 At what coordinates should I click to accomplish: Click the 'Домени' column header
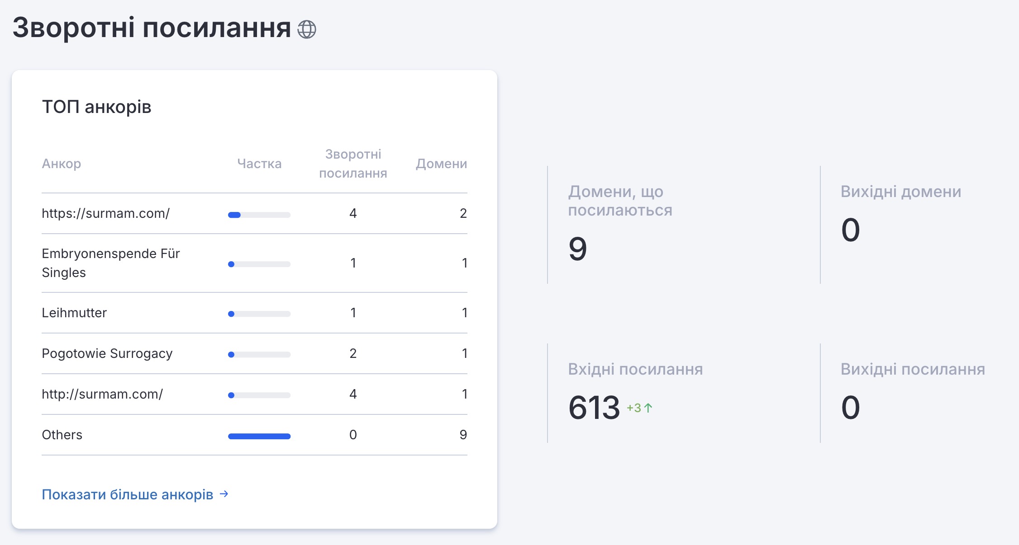441,164
